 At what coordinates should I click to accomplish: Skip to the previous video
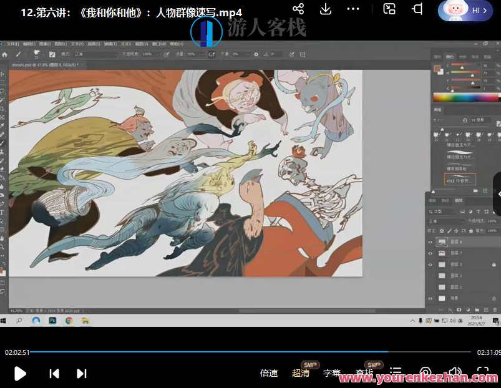(x=54, y=373)
